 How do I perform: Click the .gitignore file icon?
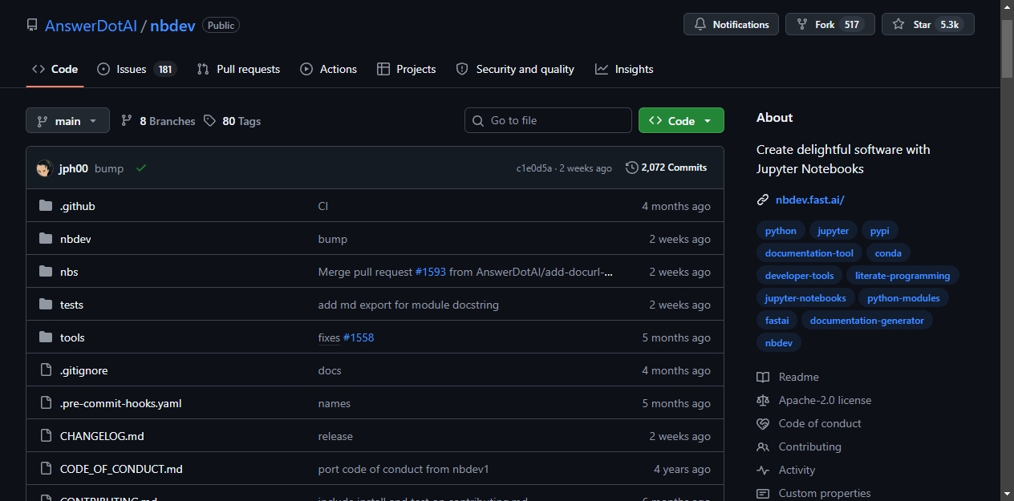(46, 370)
